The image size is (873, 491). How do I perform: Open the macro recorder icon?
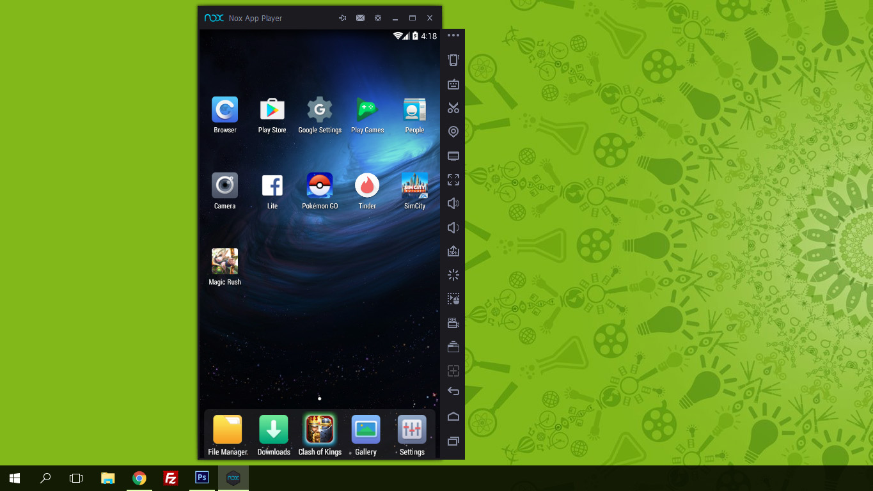click(453, 299)
